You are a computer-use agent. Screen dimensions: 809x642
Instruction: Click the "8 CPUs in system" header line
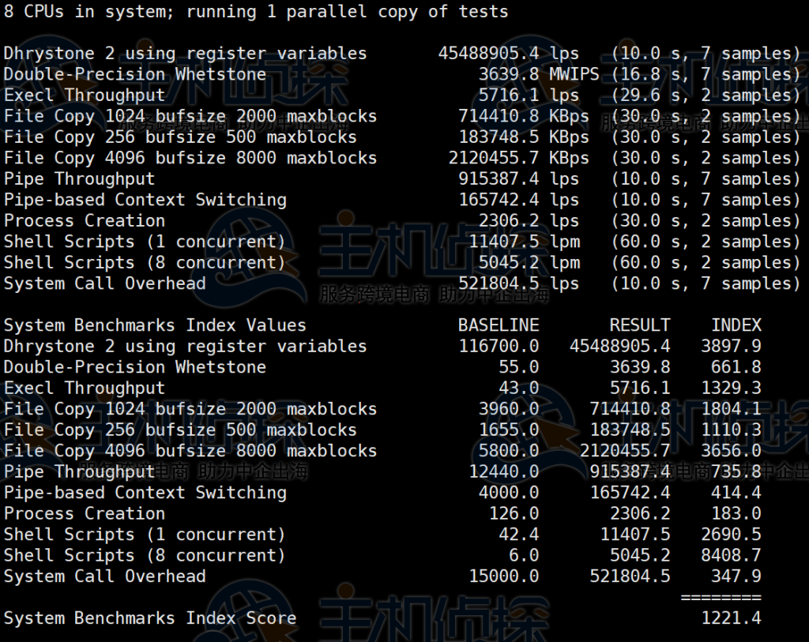[x=256, y=12]
